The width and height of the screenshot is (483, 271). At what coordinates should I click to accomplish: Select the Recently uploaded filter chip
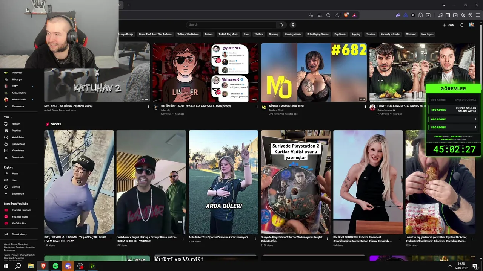[x=391, y=34]
